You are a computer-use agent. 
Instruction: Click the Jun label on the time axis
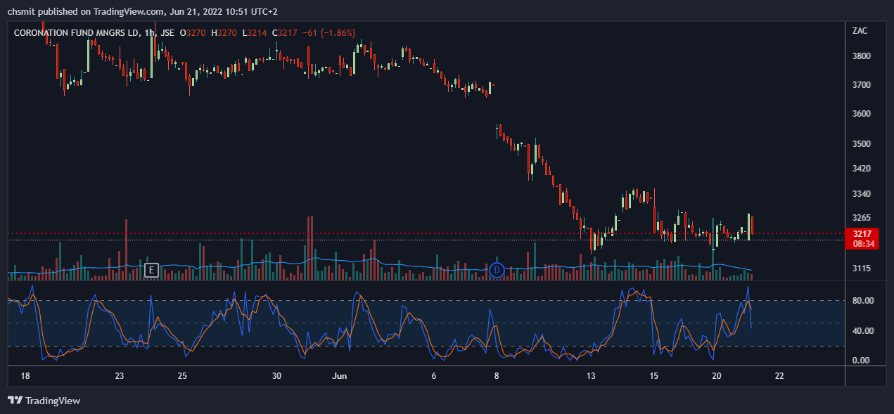point(339,376)
